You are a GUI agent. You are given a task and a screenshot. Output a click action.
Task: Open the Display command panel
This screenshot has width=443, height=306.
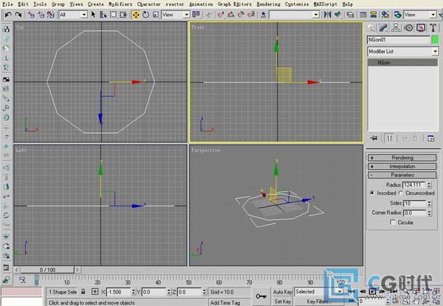click(x=421, y=28)
